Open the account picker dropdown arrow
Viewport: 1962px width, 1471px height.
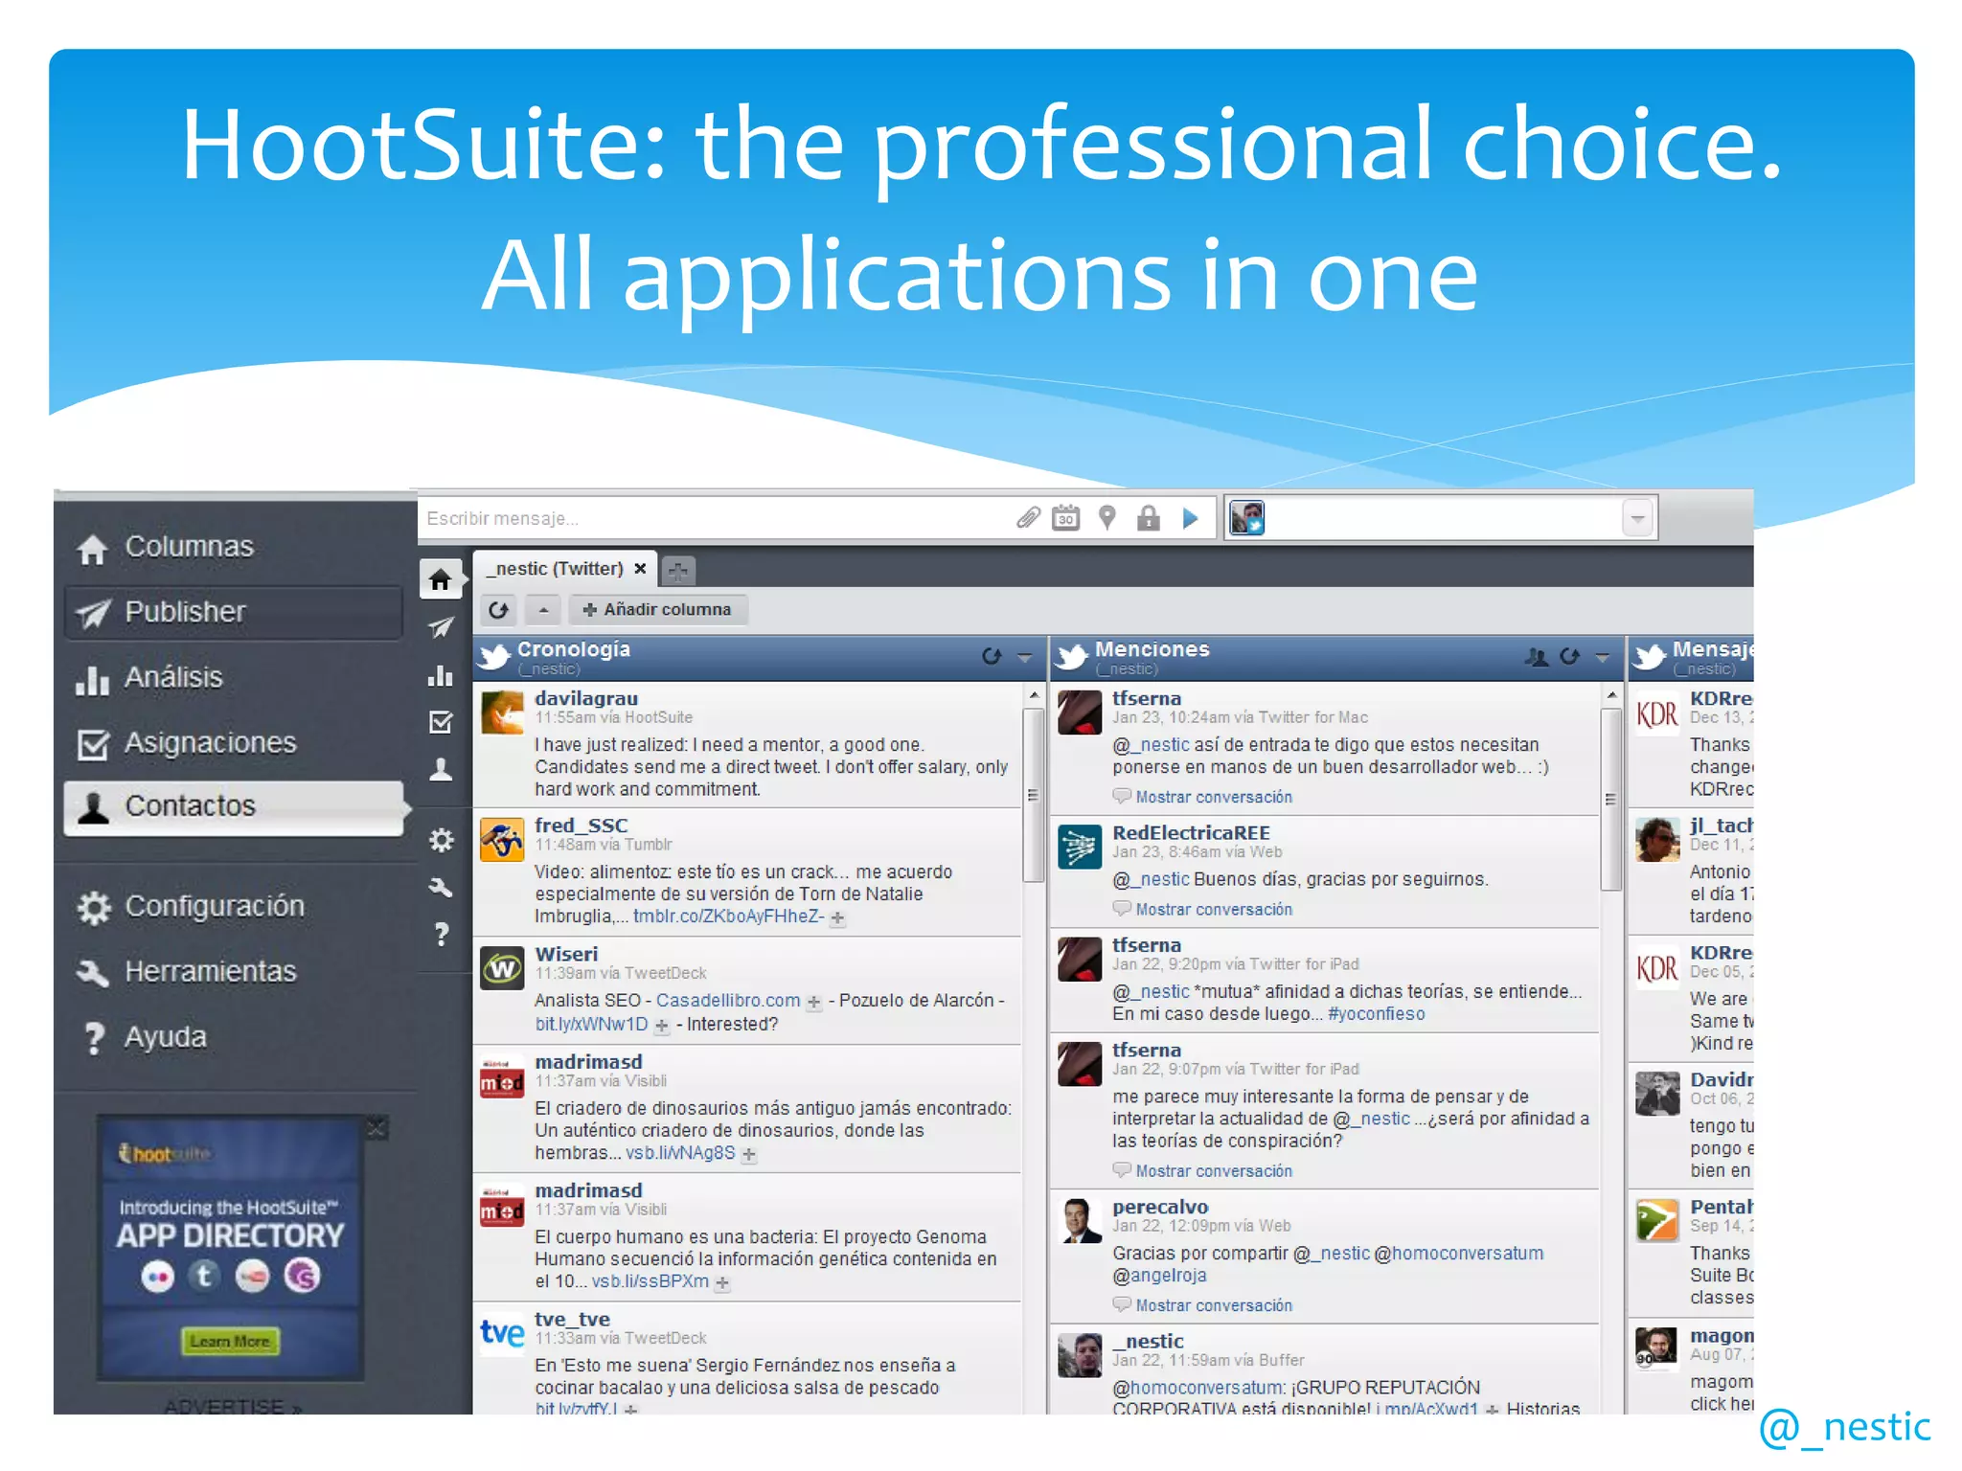[1638, 518]
